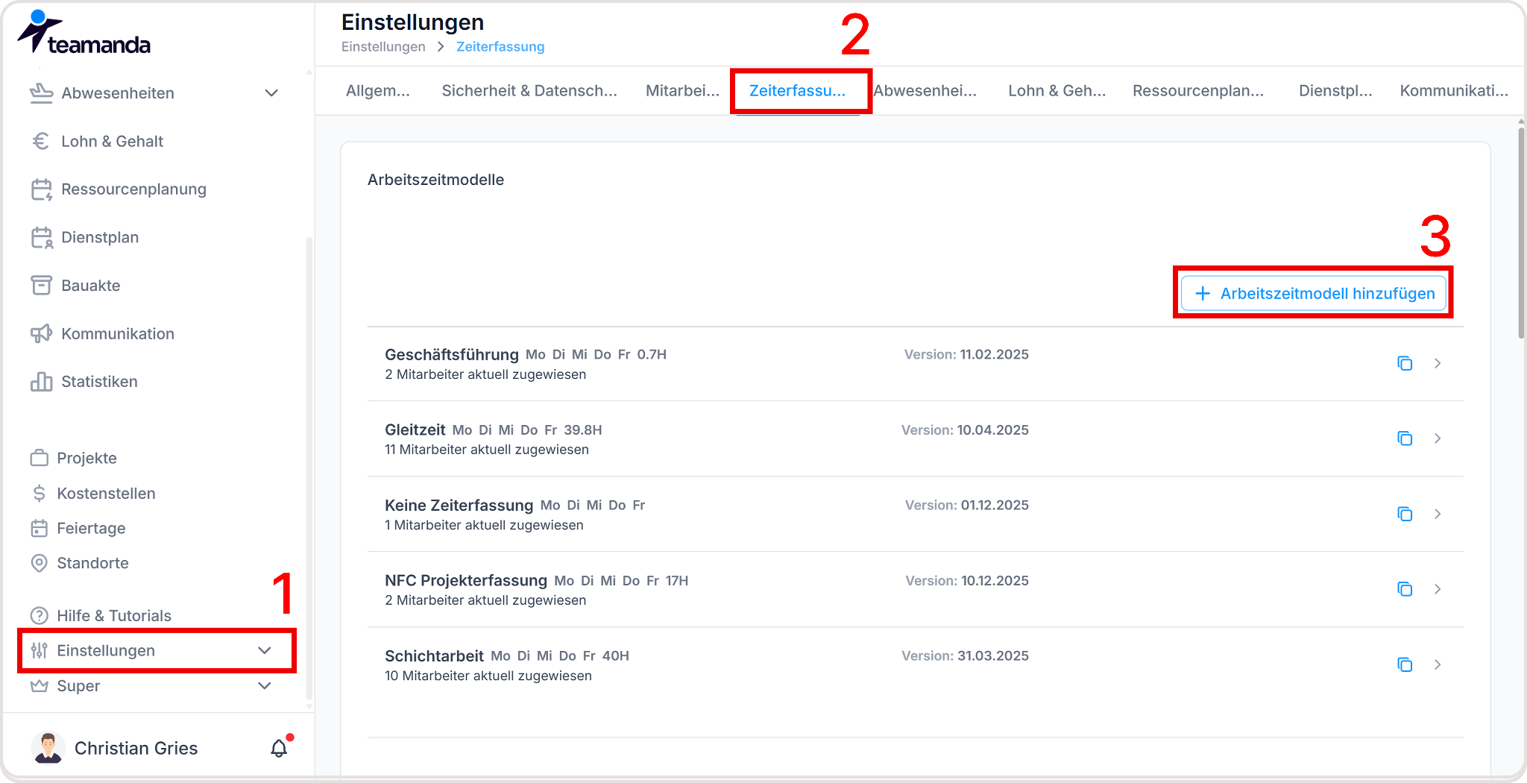
Task: Click the Hilfe & Tutorials question mark icon
Action: tap(39, 615)
